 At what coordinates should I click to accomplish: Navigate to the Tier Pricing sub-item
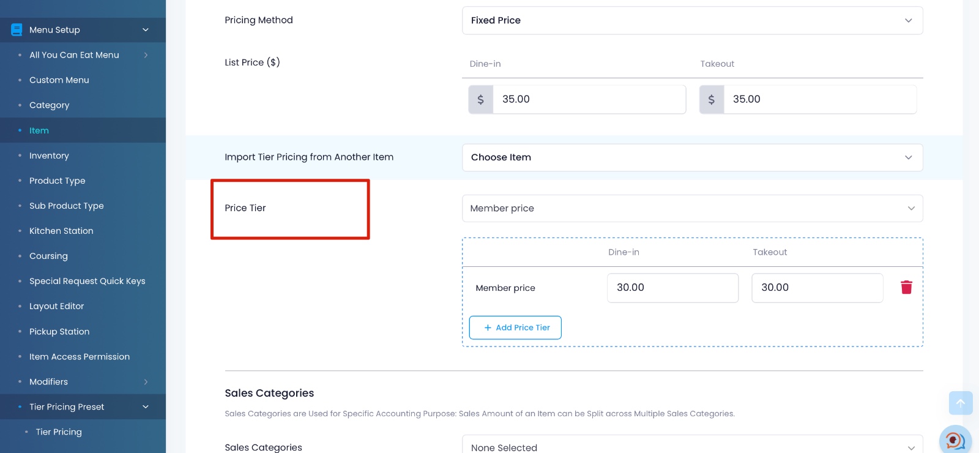(59, 432)
